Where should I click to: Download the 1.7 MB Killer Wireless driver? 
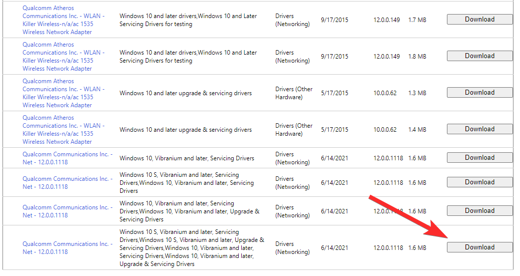click(479, 19)
